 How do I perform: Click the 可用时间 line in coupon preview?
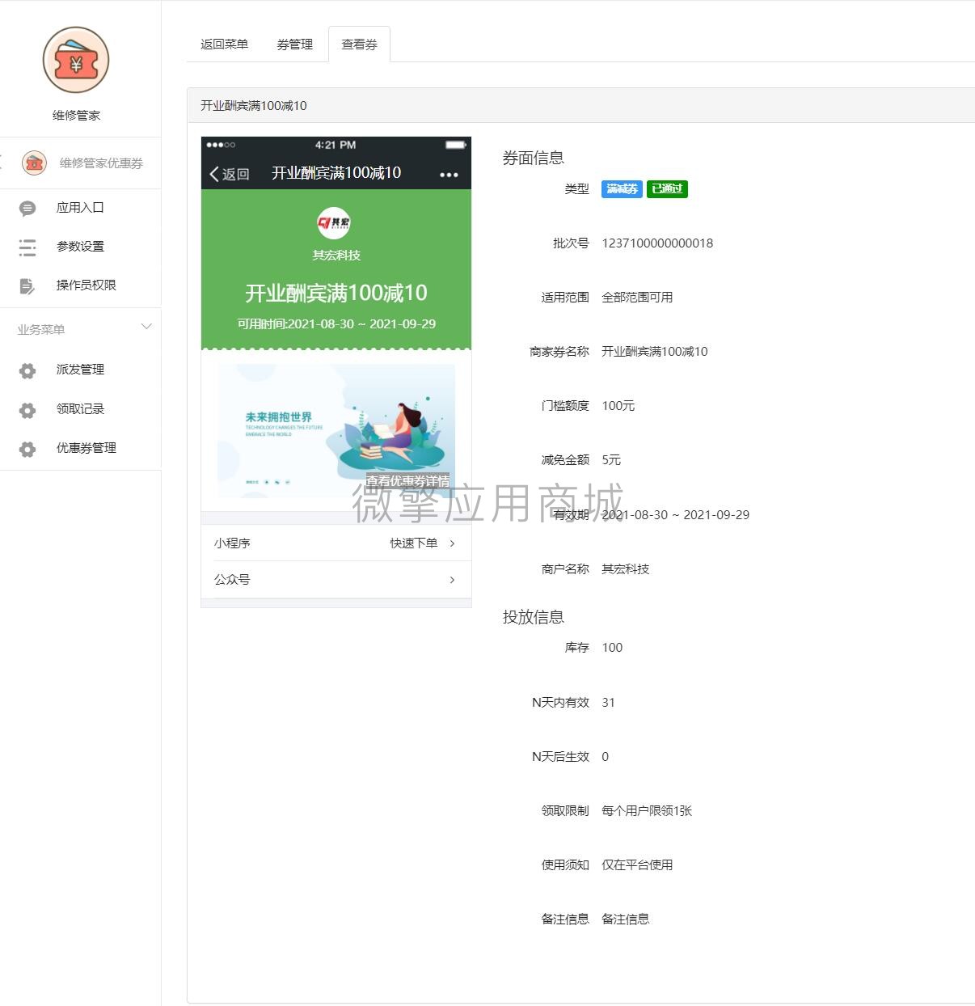(336, 324)
